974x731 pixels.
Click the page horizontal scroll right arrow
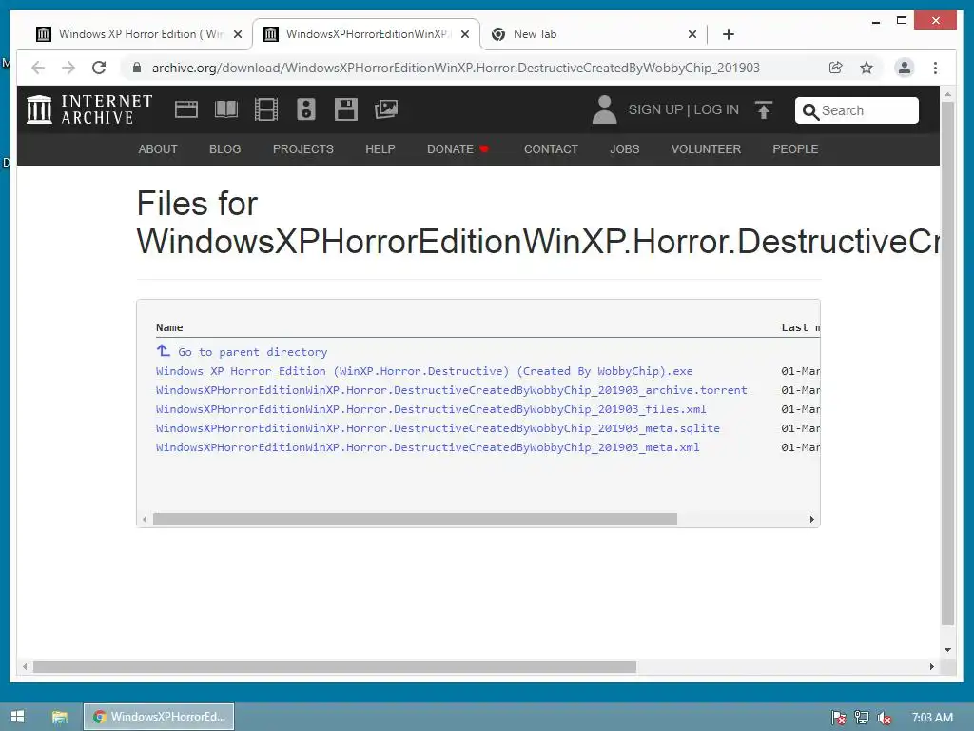(x=932, y=666)
